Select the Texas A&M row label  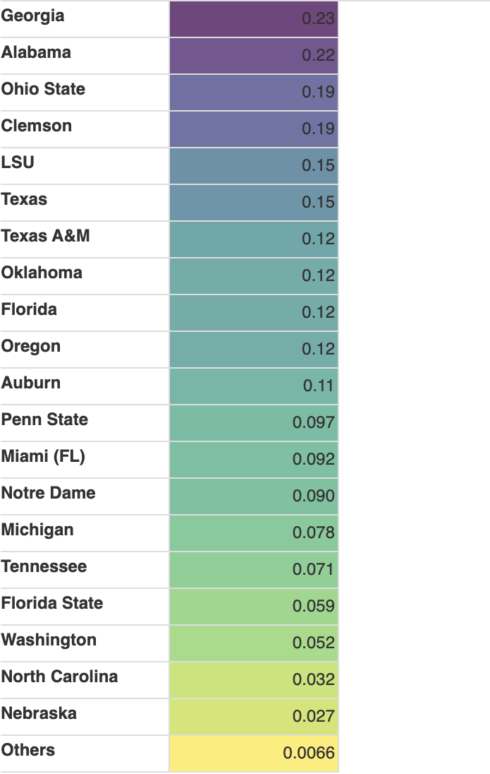tap(46, 237)
